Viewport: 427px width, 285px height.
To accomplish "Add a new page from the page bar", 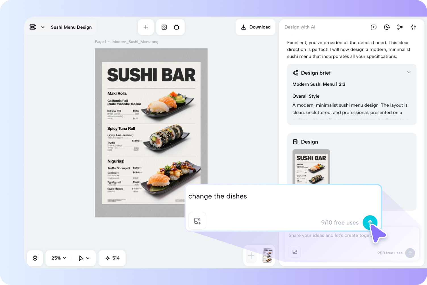I will (251, 255).
